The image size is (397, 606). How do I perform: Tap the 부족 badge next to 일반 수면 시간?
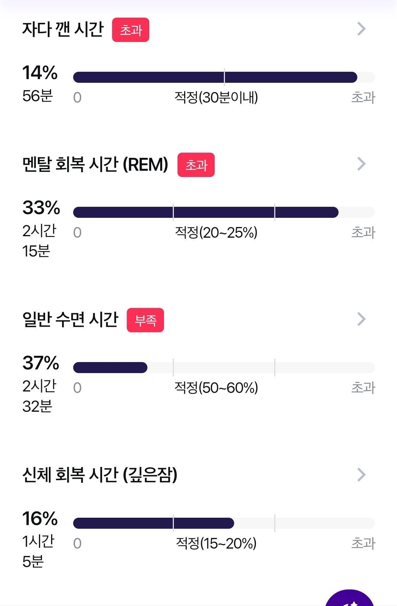[x=145, y=320]
